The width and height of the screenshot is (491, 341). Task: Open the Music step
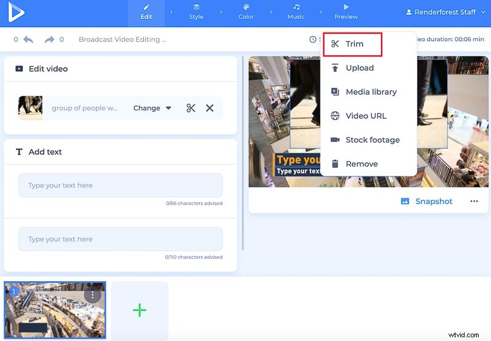[296, 12]
